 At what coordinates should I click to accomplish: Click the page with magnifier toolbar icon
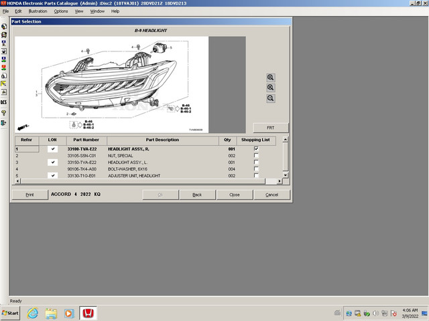[x=3, y=76]
